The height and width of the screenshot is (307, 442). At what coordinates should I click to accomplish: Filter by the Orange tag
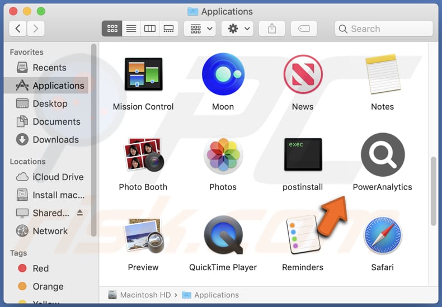coord(46,286)
